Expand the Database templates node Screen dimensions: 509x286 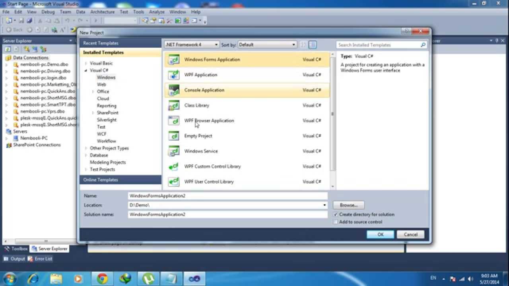[x=86, y=155]
